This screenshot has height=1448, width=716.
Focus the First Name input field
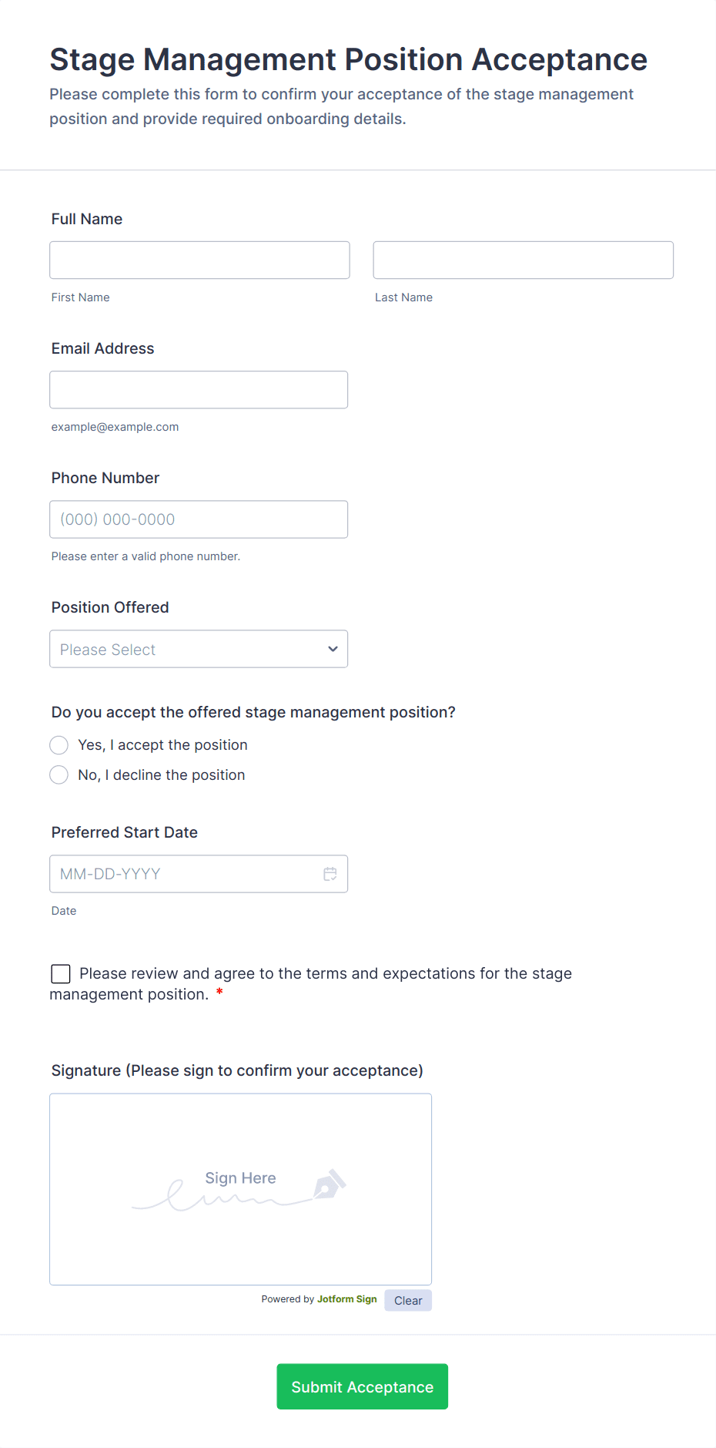(199, 260)
